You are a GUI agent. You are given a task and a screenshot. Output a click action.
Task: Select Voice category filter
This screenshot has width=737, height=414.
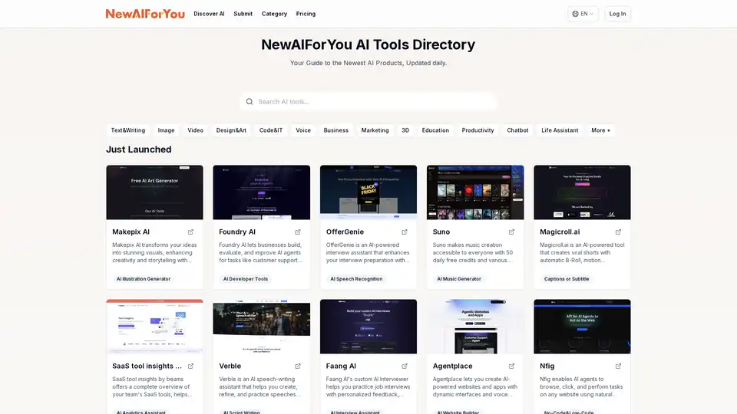pyautogui.click(x=303, y=130)
